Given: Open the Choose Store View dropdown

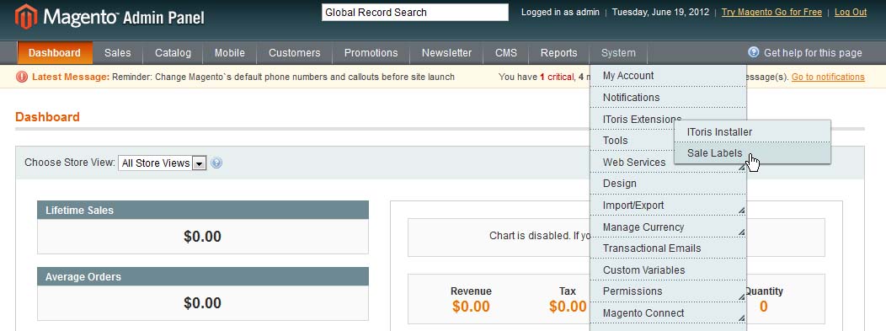Looking at the screenshot, I should [x=162, y=163].
